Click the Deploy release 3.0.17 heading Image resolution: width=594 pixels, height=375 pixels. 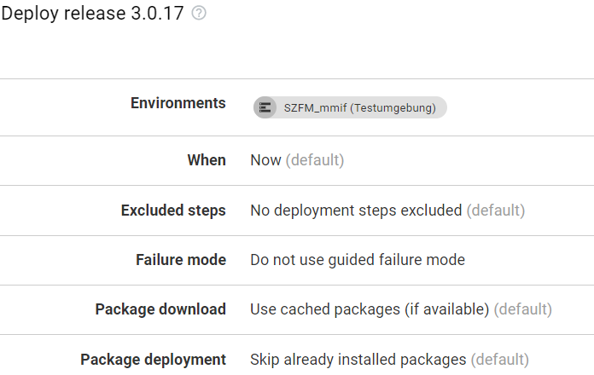[x=92, y=14]
